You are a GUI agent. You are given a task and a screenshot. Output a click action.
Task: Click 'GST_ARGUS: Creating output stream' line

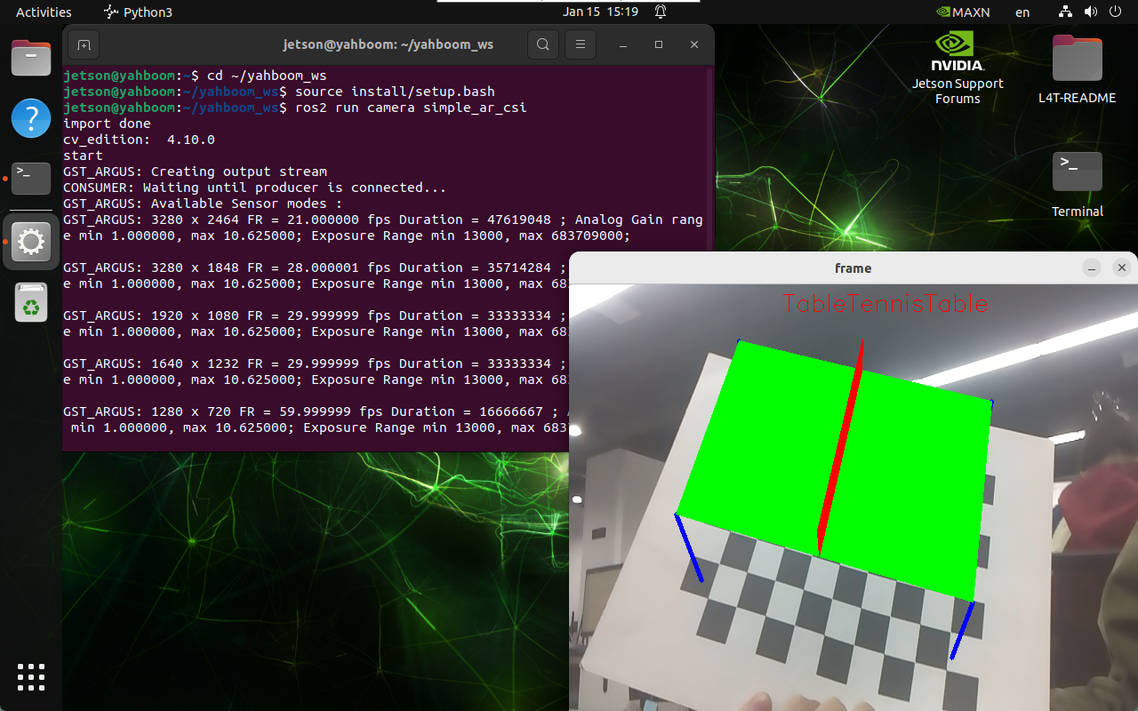point(195,172)
